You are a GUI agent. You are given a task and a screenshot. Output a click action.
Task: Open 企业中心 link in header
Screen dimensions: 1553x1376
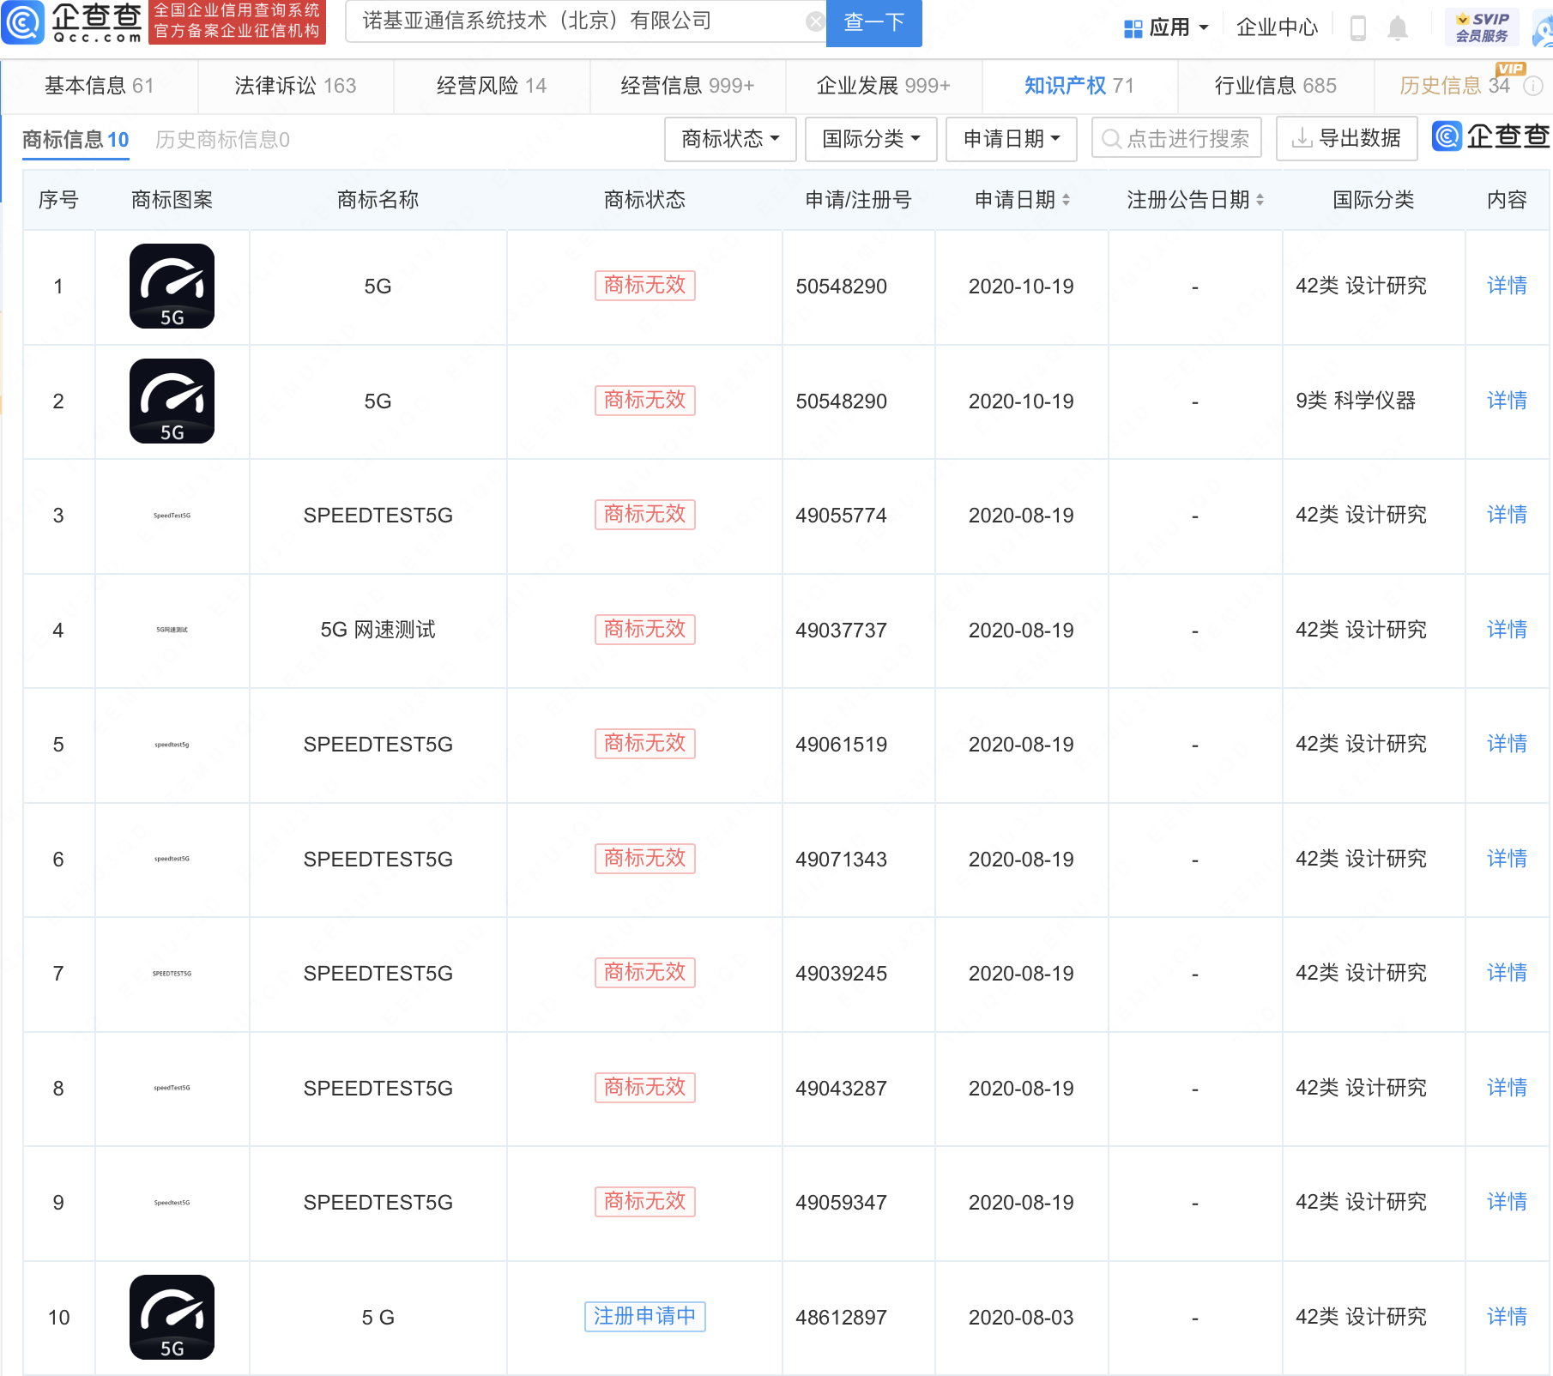pyautogui.click(x=1277, y=27)
